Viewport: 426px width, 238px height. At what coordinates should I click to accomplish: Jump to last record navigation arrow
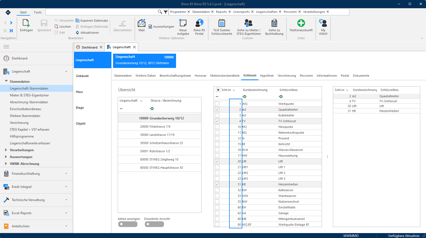[x=11, y=31]
